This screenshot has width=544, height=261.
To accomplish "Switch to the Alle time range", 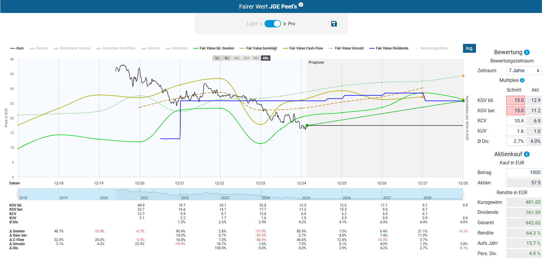I will click(x=265, y=58).
